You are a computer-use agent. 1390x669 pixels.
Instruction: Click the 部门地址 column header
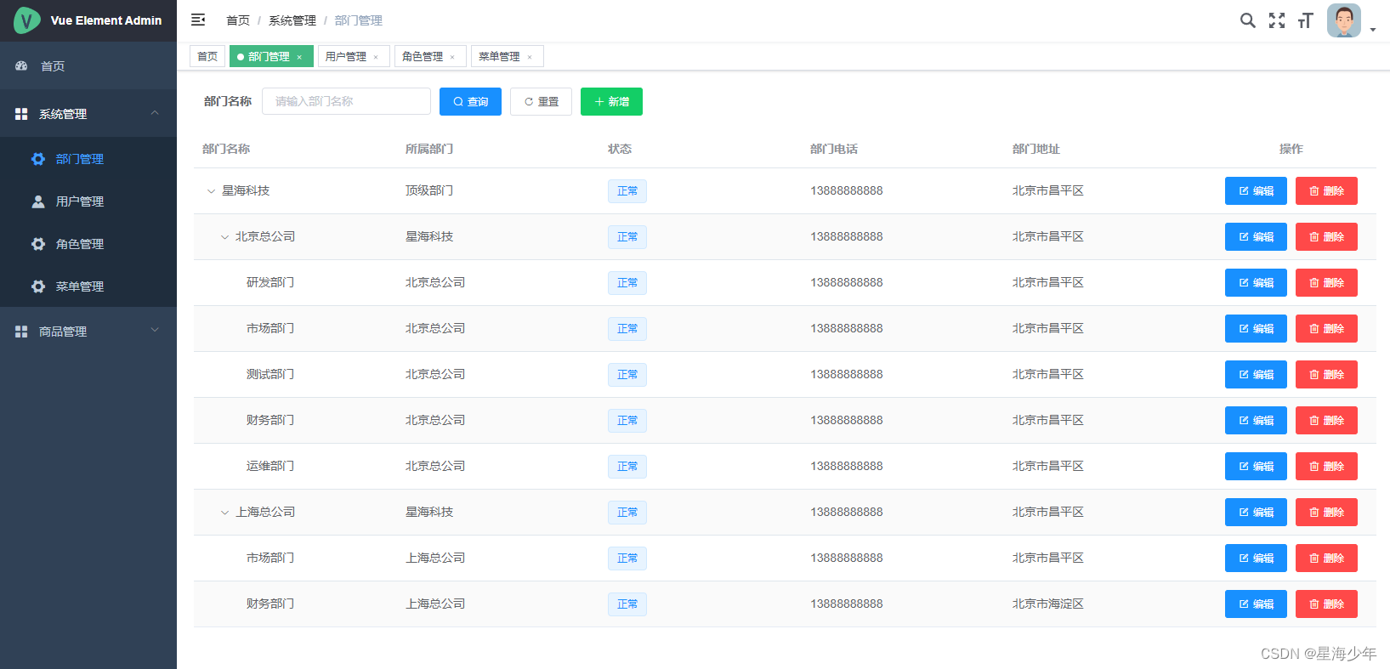click(x=1036, y=149)
